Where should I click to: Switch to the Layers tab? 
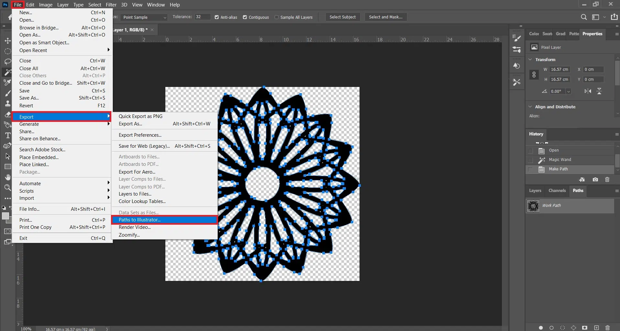pyautogui.click(x=535, y=191)
